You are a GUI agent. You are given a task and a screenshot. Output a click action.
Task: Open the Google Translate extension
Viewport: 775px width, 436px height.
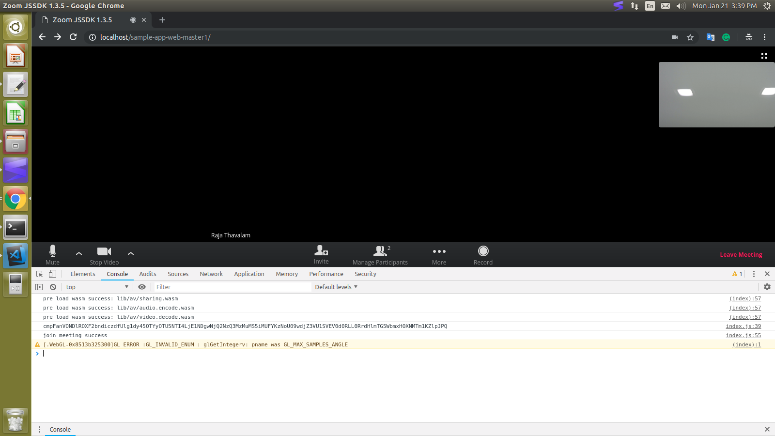(x=711, y=37)
